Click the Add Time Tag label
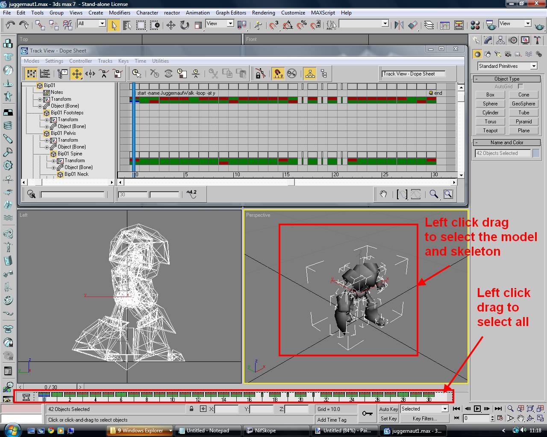The width and height of the screenshot is (547, 437). click(x=332, y=420)
